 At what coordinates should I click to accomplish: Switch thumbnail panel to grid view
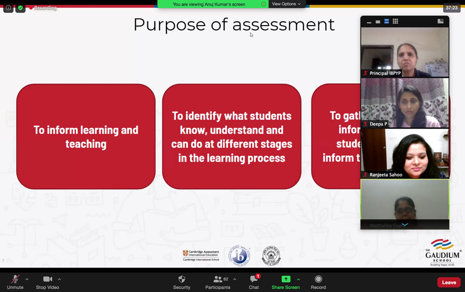coord(395,21)
